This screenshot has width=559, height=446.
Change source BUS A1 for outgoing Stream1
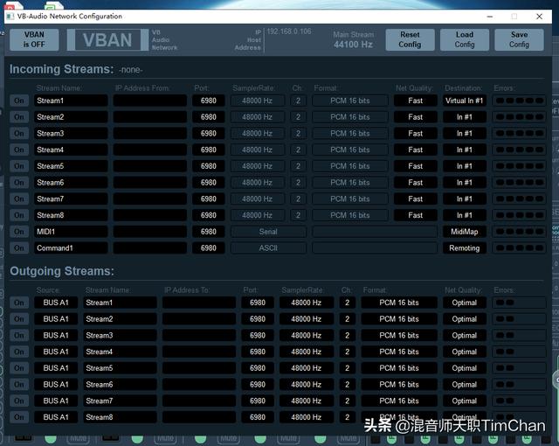(56, 303)
